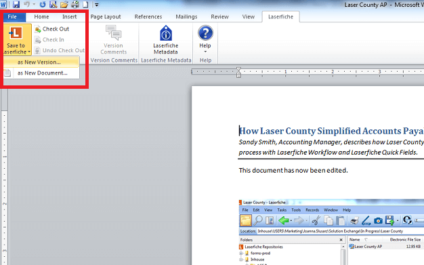Click the Open folder icon in quick access
Screen dimensions: 424x265
coord(64,4)
